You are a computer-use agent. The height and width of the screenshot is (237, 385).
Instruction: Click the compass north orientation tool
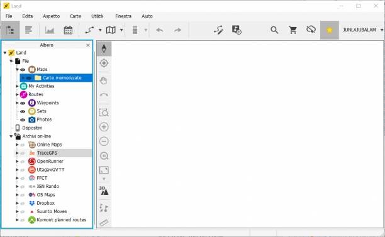[104, 48]
